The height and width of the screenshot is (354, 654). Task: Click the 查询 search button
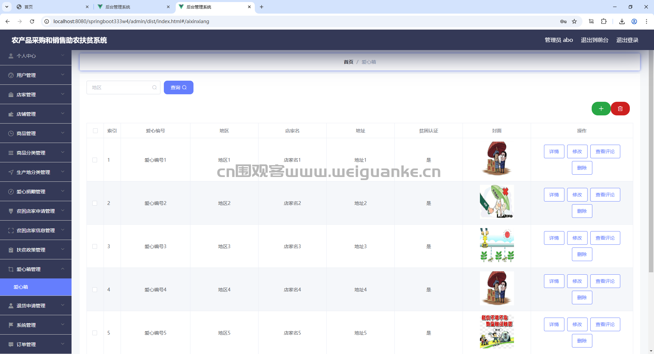tap(178, 87)
